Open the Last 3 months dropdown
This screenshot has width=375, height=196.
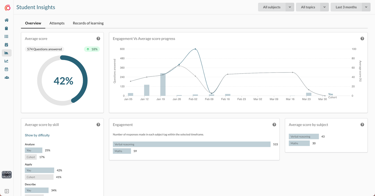[350, 7]
